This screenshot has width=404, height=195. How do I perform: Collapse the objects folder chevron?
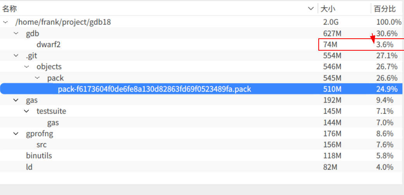pos(27,67)
